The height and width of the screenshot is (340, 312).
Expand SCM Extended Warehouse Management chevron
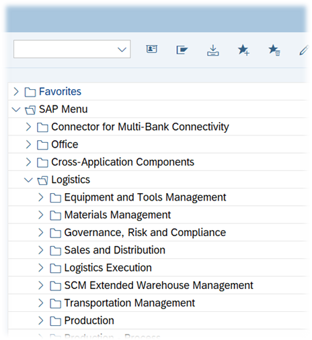41,286
